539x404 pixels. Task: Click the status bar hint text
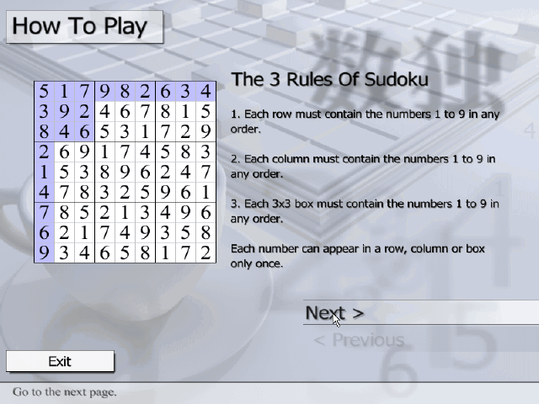coord(65,392)
